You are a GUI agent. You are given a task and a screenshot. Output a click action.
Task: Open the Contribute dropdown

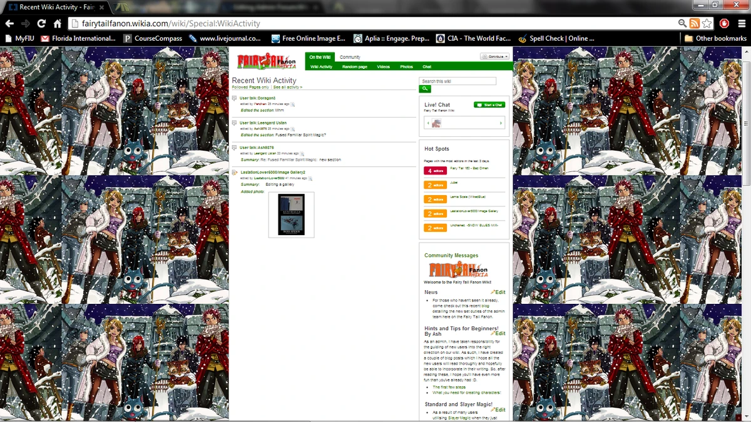[495, 56]
